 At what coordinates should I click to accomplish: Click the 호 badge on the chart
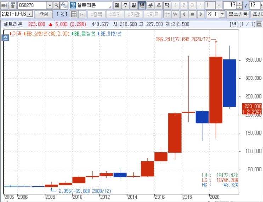(x=5, y=37)
